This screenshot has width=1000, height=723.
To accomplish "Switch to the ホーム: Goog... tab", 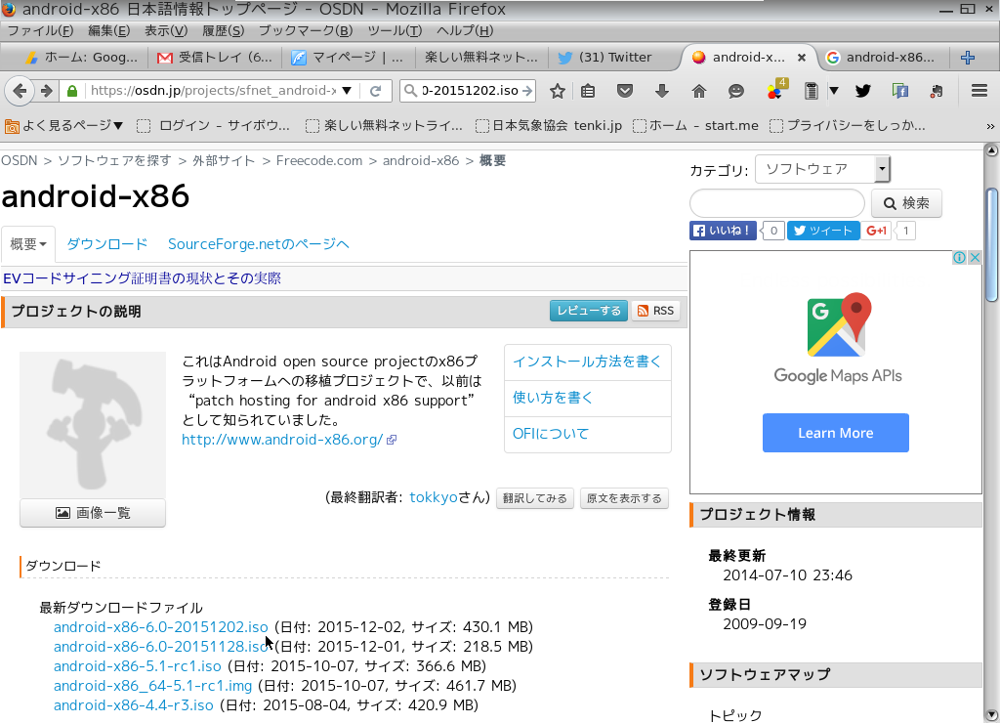I will point(81,58).
